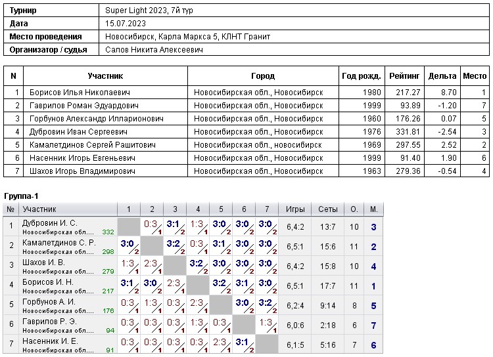Click Насенник И. Е. in group table
The width and height of the screenshot is (493, 357).
(x=50, y=341)
